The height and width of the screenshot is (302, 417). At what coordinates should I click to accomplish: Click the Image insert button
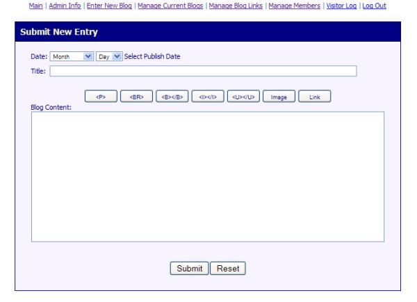[279, 97]
